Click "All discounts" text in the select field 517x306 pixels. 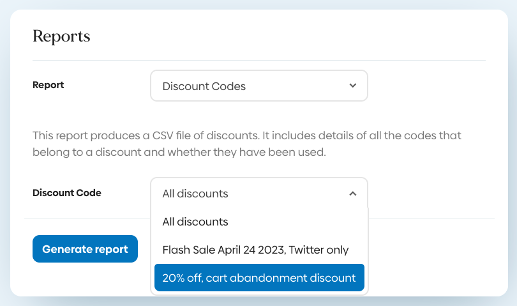(x=195, y=194)
